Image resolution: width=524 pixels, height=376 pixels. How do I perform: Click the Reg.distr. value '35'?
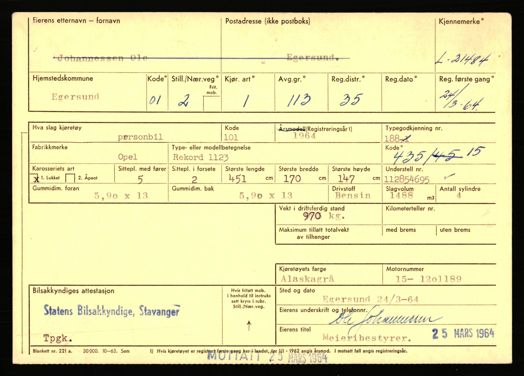[x=351, y=99]
